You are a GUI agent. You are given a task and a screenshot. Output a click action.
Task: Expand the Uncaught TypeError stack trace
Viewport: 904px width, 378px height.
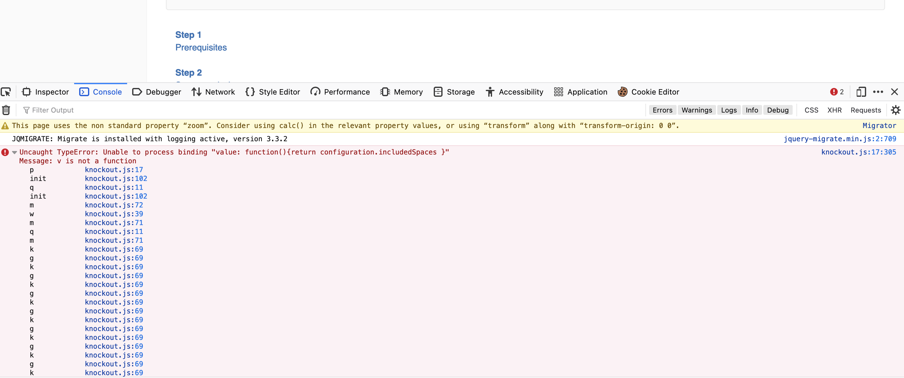[x=14, y=152]
